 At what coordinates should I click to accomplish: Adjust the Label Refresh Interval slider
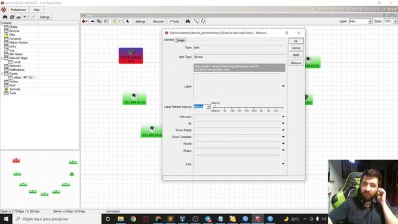[x=248, y=107]
